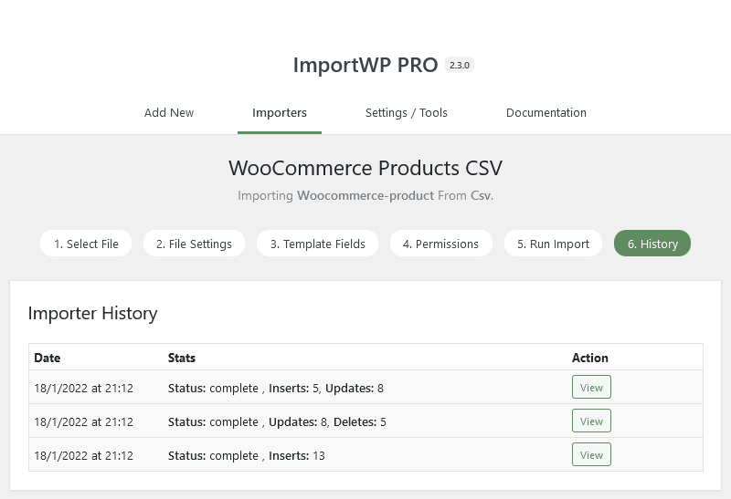Open the Settings / Tools tab
The image size is (731, 499).
coord(406,112)
